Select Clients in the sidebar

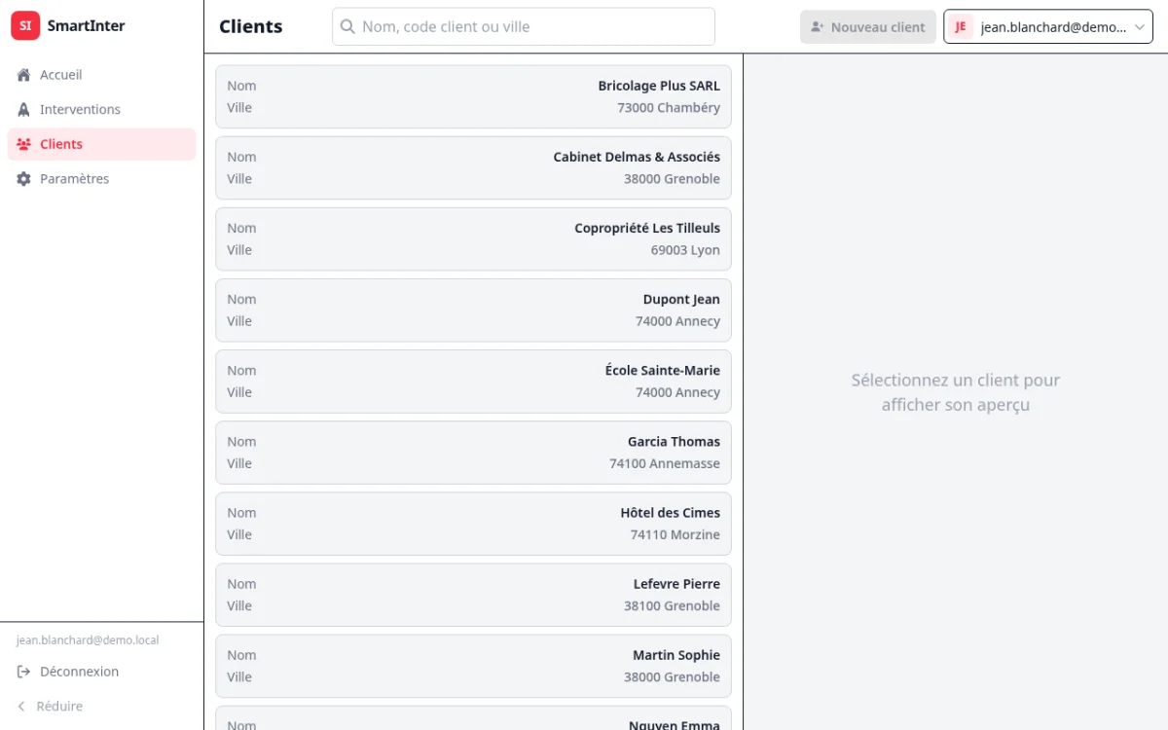pyautogui.click(x=102, y=144)
